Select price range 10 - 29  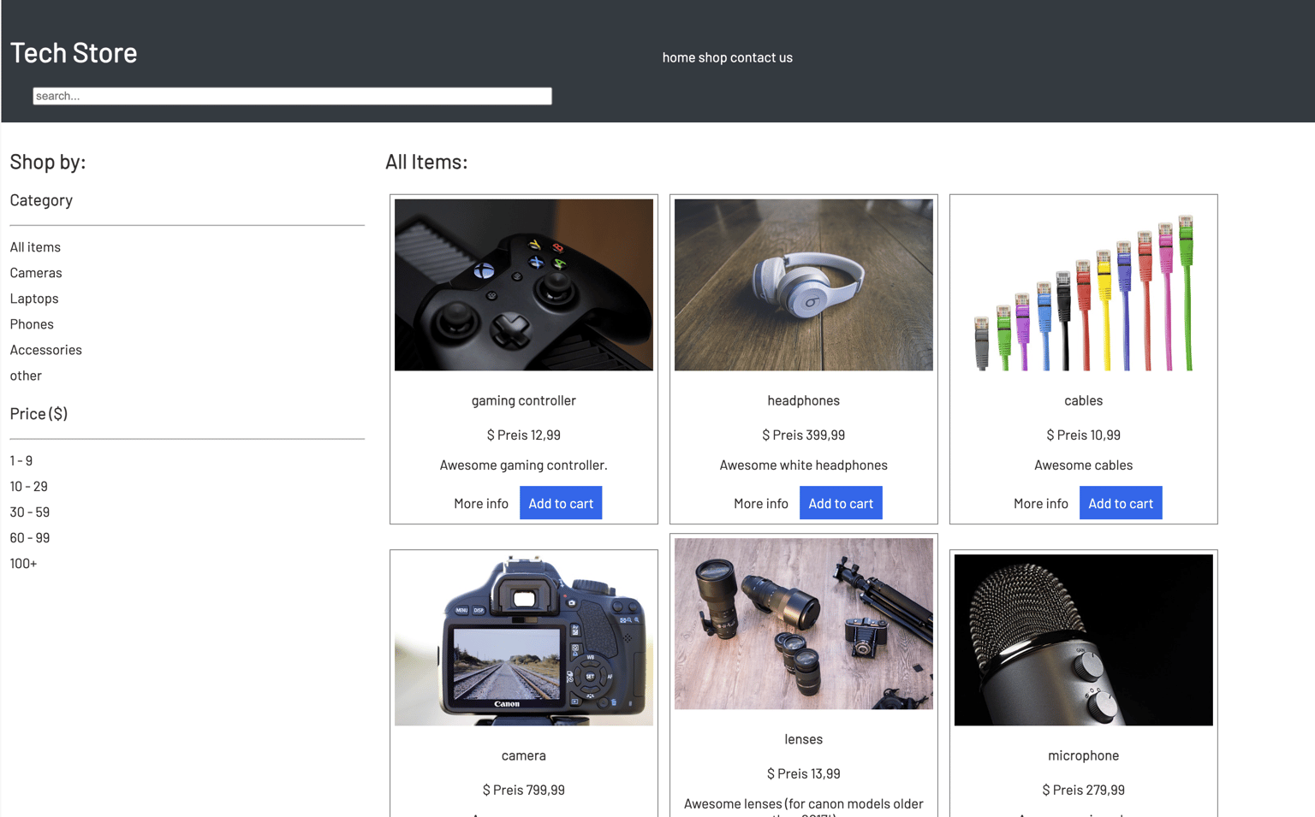[x=29, y=487]
